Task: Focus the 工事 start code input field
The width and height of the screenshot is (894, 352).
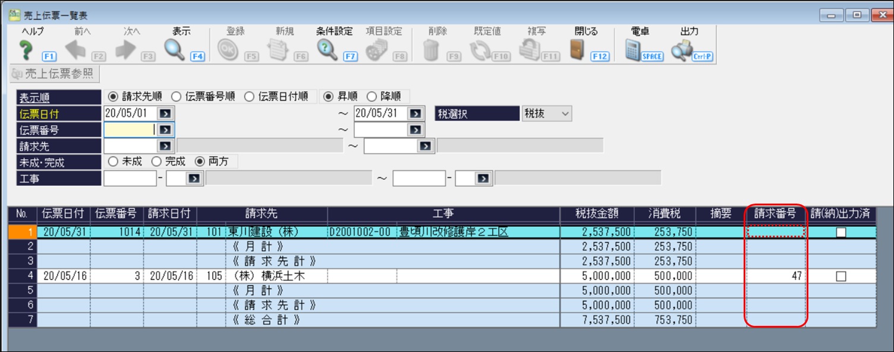Action: tap(130, 178)
